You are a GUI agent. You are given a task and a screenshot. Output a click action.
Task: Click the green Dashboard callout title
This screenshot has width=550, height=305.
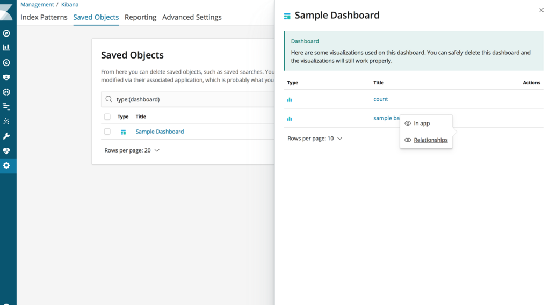[x=305, y=41]
